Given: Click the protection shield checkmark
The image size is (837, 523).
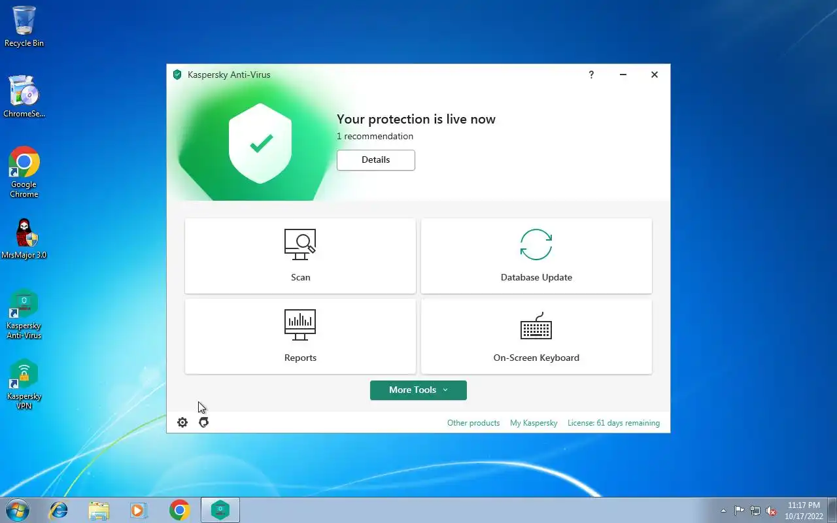Looking at the screenshot, I should point(260,143).
